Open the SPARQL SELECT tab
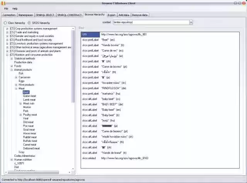The height and width of the screenshot is (183, 247). (x=45, y=15)
